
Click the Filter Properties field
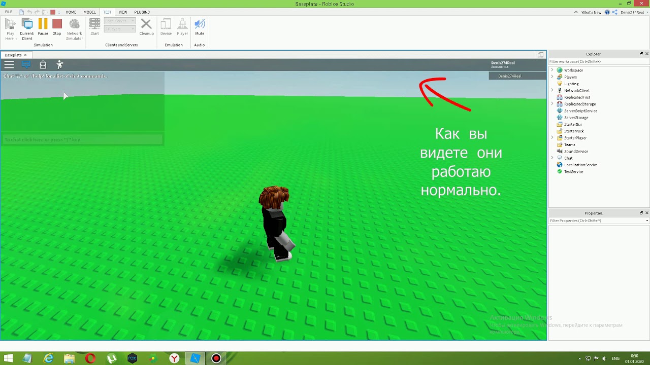pos(596,221)
